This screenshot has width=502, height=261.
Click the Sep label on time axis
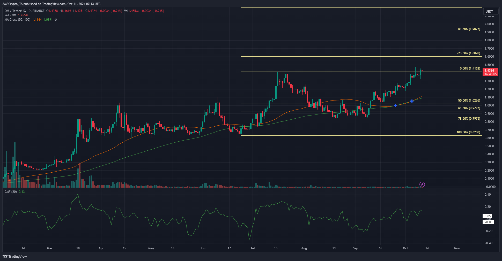[356, 248]
